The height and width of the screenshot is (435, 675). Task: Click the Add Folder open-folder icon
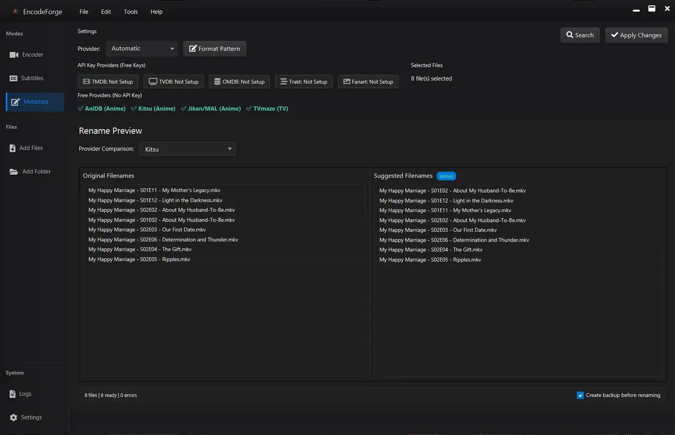click(14, 172)
